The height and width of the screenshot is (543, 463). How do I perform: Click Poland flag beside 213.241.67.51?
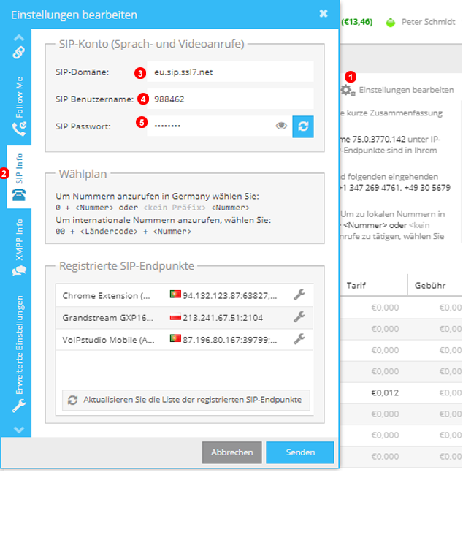click(175, 316)
